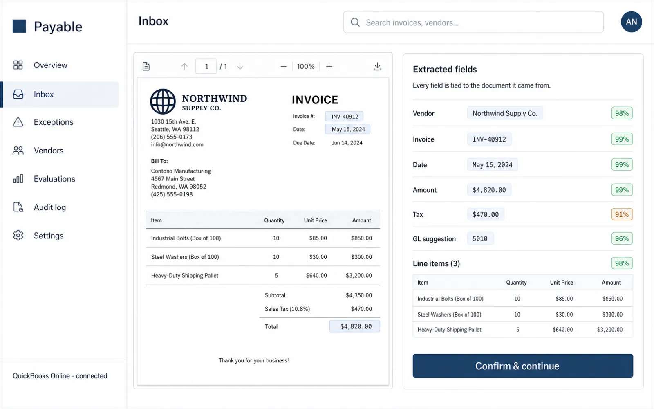Open Inbox in the sidebar
This screenshot has width=654, height=409.
point(60,94)
